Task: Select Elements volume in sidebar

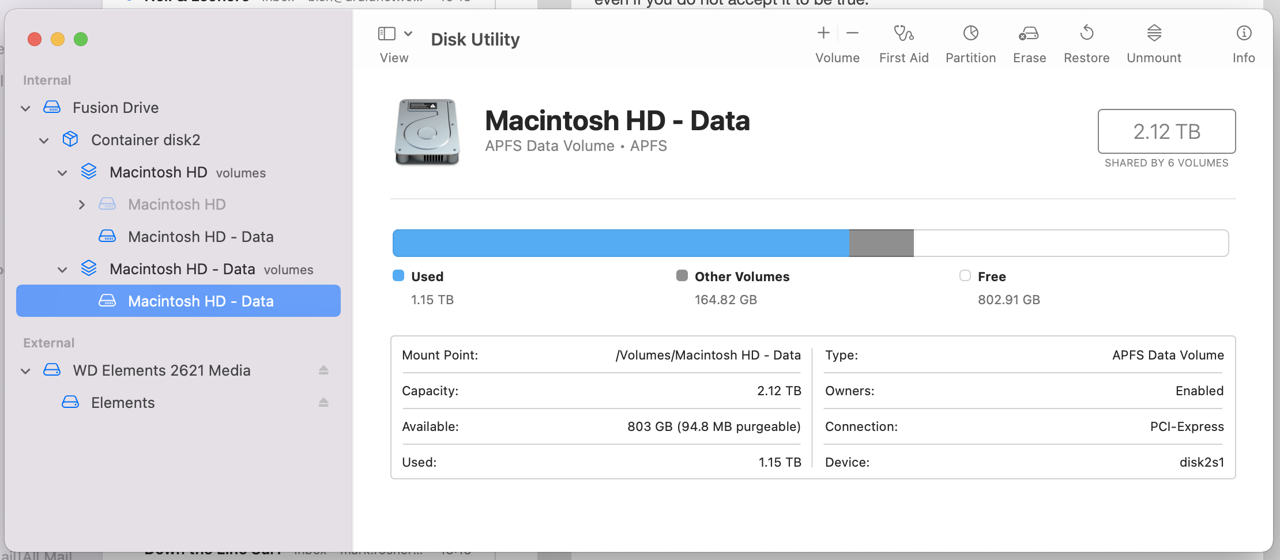Action: point(123,403)
